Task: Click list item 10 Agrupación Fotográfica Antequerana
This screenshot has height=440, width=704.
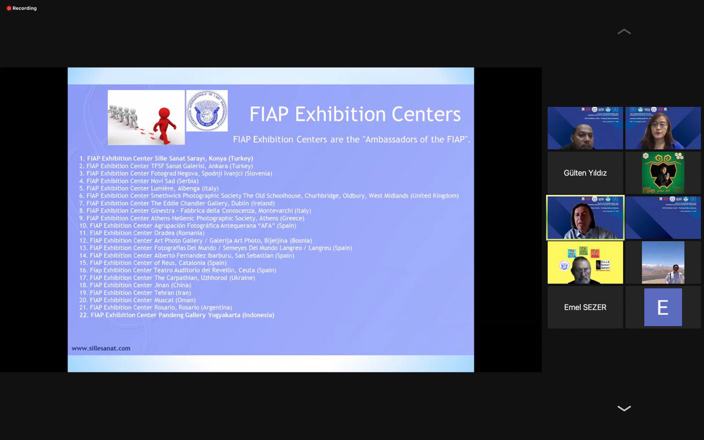Action: coord(188,226)
